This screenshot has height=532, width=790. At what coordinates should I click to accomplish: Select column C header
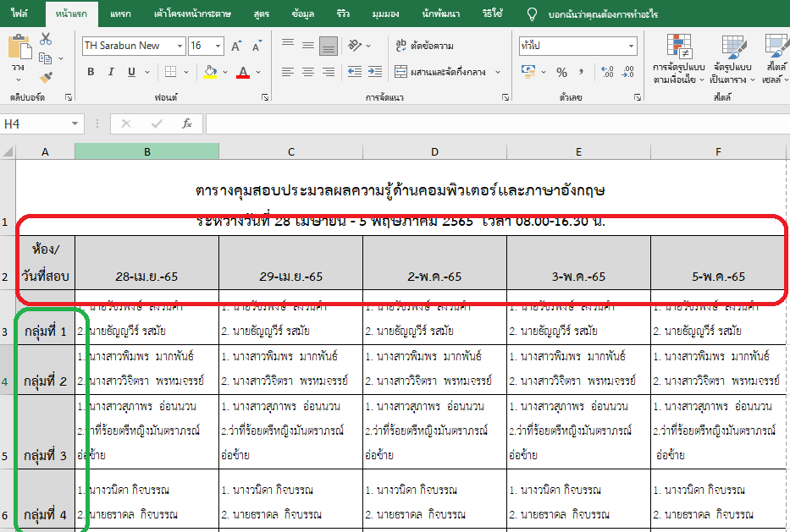pyautogui.click(x=290, y=151)
